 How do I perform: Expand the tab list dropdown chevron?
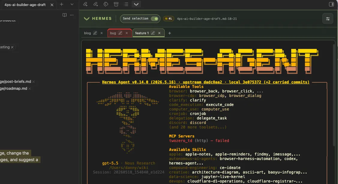72,4
